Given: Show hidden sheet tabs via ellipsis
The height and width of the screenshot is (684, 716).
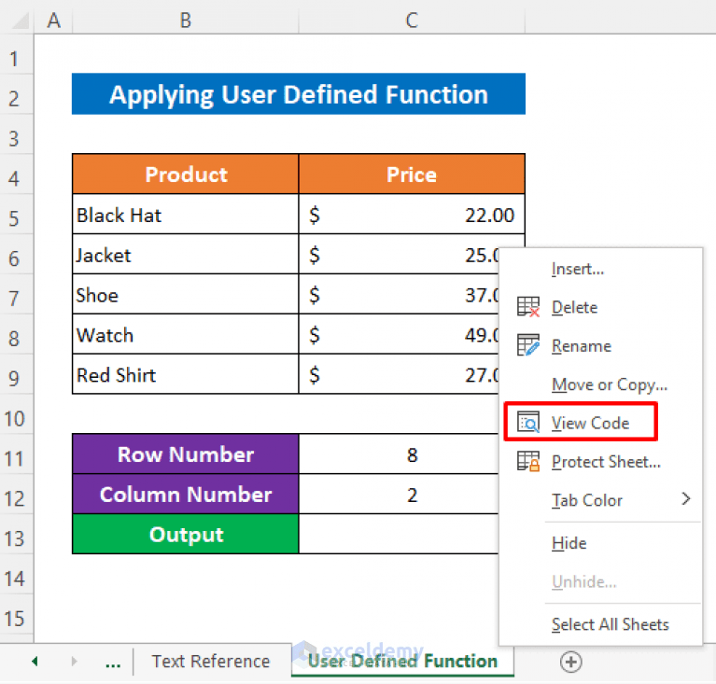Looking at the screenshot, I should pos(113,663).
